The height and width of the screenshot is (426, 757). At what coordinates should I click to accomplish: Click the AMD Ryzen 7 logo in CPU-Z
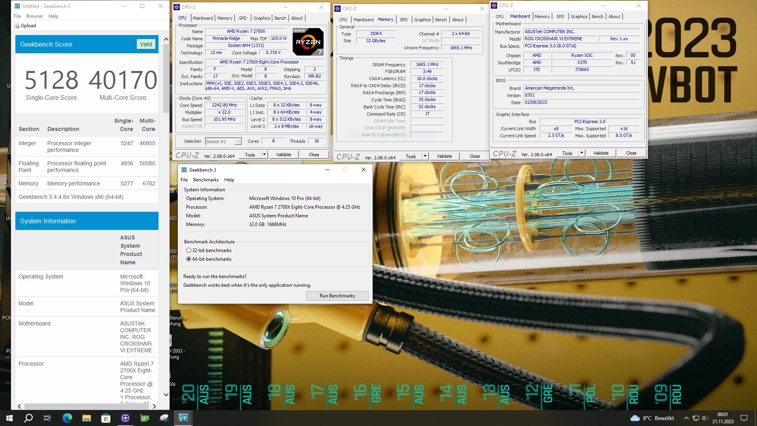coord(308,41)
